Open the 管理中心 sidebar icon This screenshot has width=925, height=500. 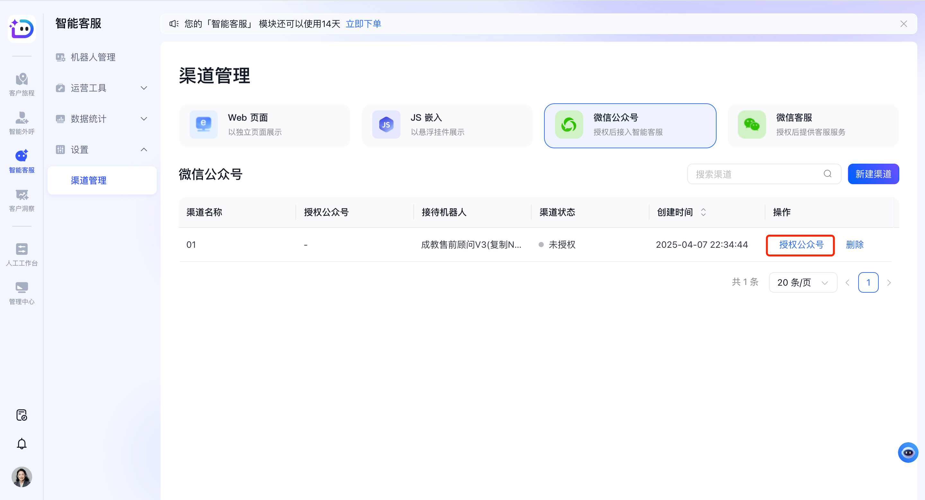coord(22,293)
